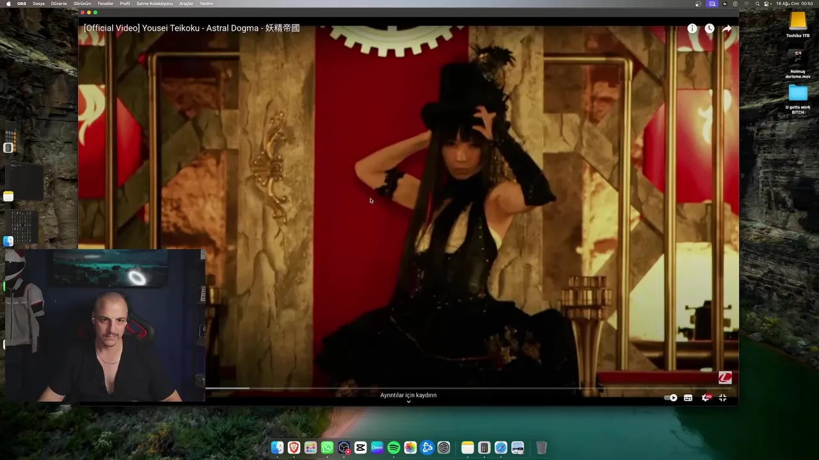Open Calculator from the dock
This screenshot has width=819, height=460.
(x=484, y=448)
